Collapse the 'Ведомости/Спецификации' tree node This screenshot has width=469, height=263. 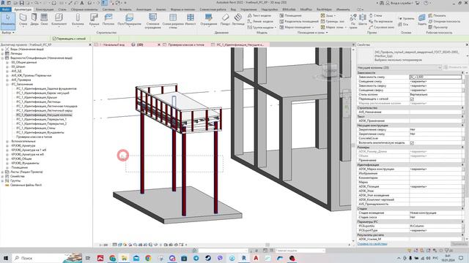3,58
